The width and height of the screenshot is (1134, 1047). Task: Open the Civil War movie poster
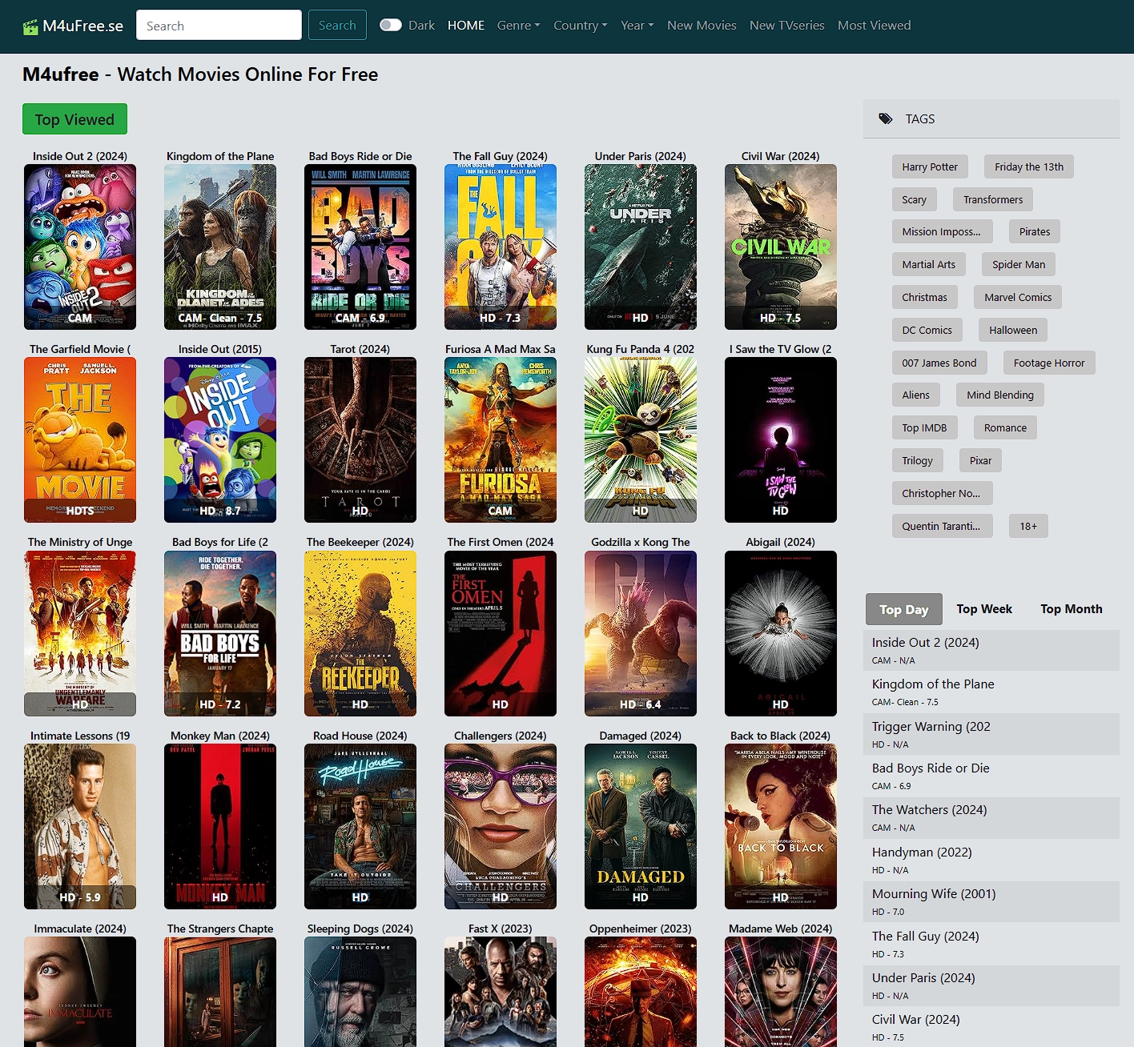[x=780, y=247]
